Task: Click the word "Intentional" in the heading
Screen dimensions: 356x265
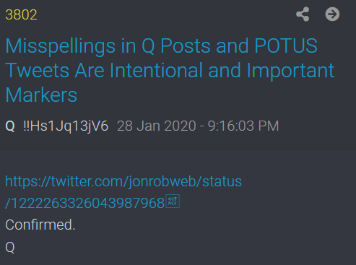Action: 156,70
